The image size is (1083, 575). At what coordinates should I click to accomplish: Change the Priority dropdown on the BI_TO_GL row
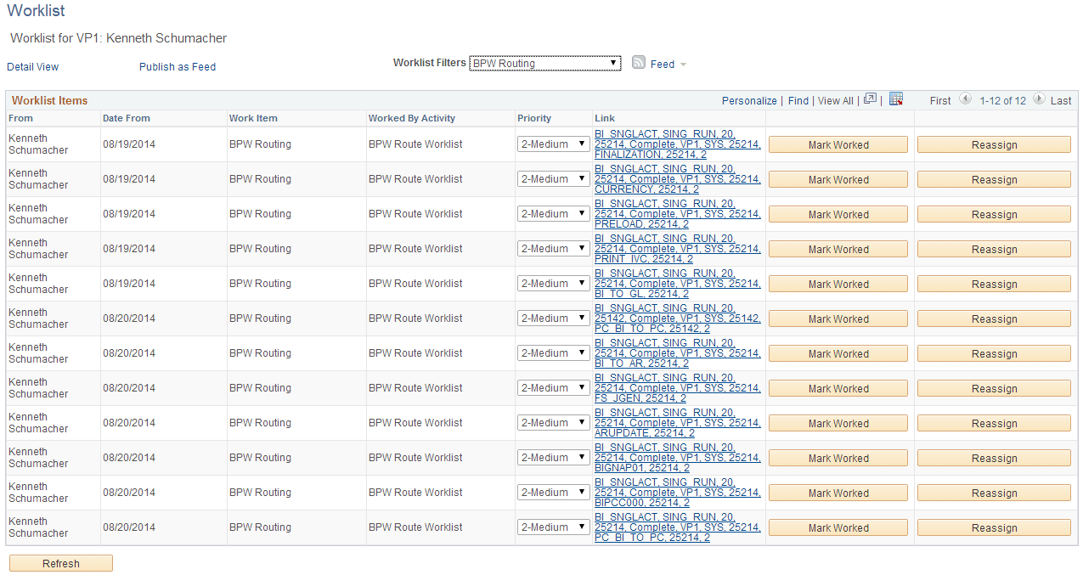point(553,283)
